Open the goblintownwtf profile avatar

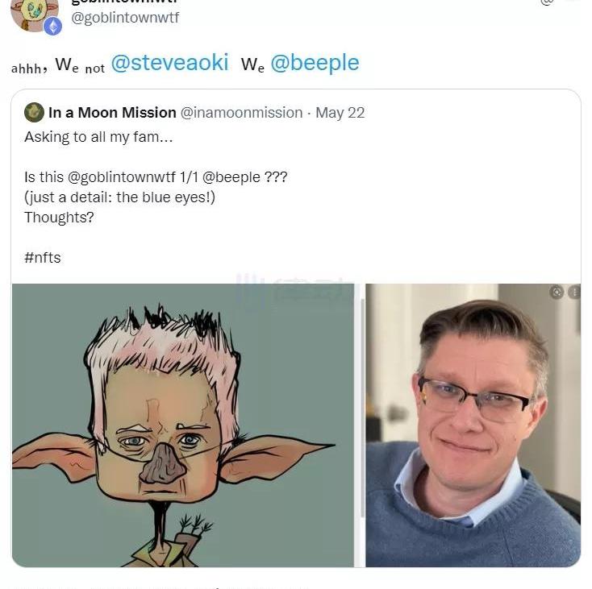point(35,15)
